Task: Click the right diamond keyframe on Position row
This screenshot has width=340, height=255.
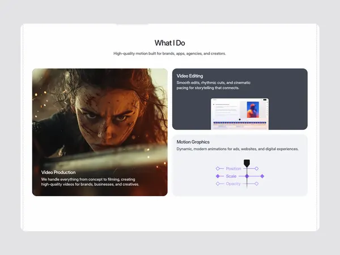Action: 257,168
